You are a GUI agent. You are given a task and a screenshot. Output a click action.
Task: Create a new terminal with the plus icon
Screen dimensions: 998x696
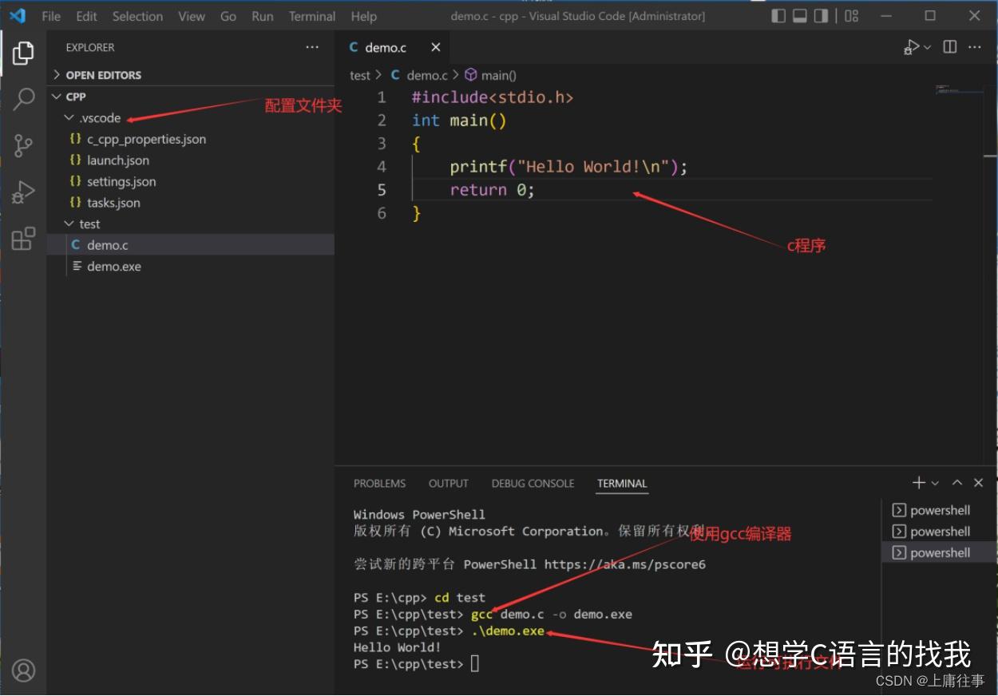point(917,482)
